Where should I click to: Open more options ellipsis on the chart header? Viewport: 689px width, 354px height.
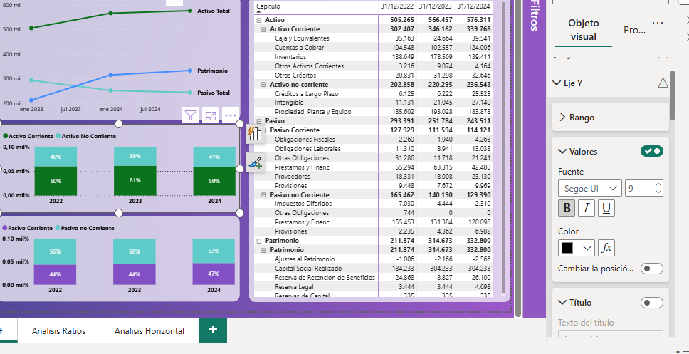pos(230,115)
